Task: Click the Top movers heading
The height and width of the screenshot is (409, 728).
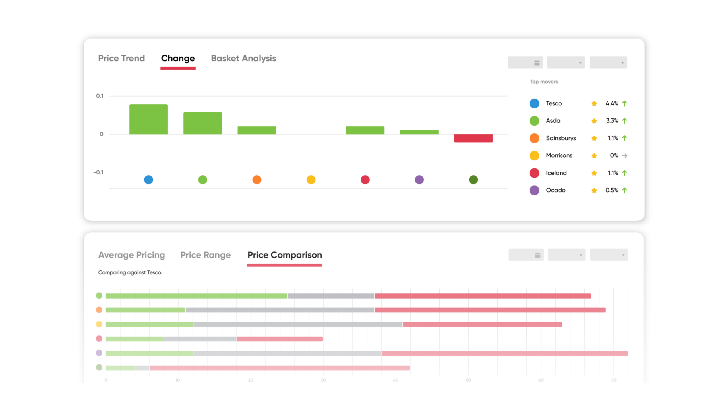Action: point(544,82)
